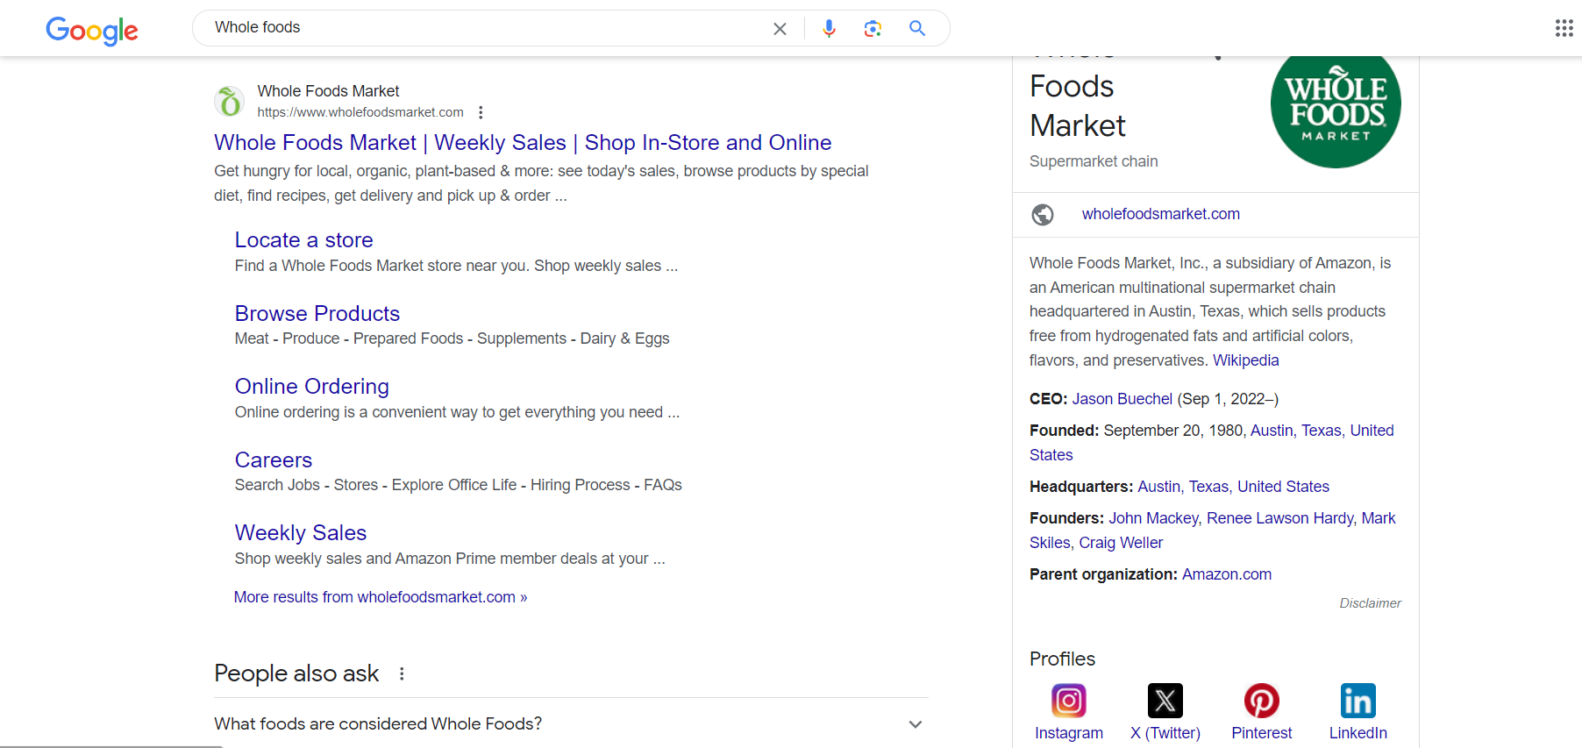This screenshot has height=748, width=1582.
Task: Click the X (Twitter) text label
Action: pos(1165,733)
